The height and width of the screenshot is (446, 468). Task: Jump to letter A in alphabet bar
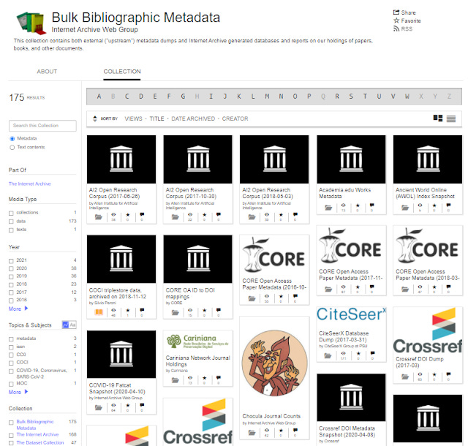99,96
